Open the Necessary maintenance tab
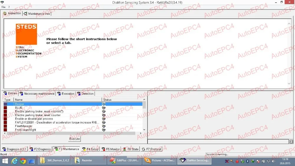295x166 pixels. pyautogui.click(x=37, y=94)
